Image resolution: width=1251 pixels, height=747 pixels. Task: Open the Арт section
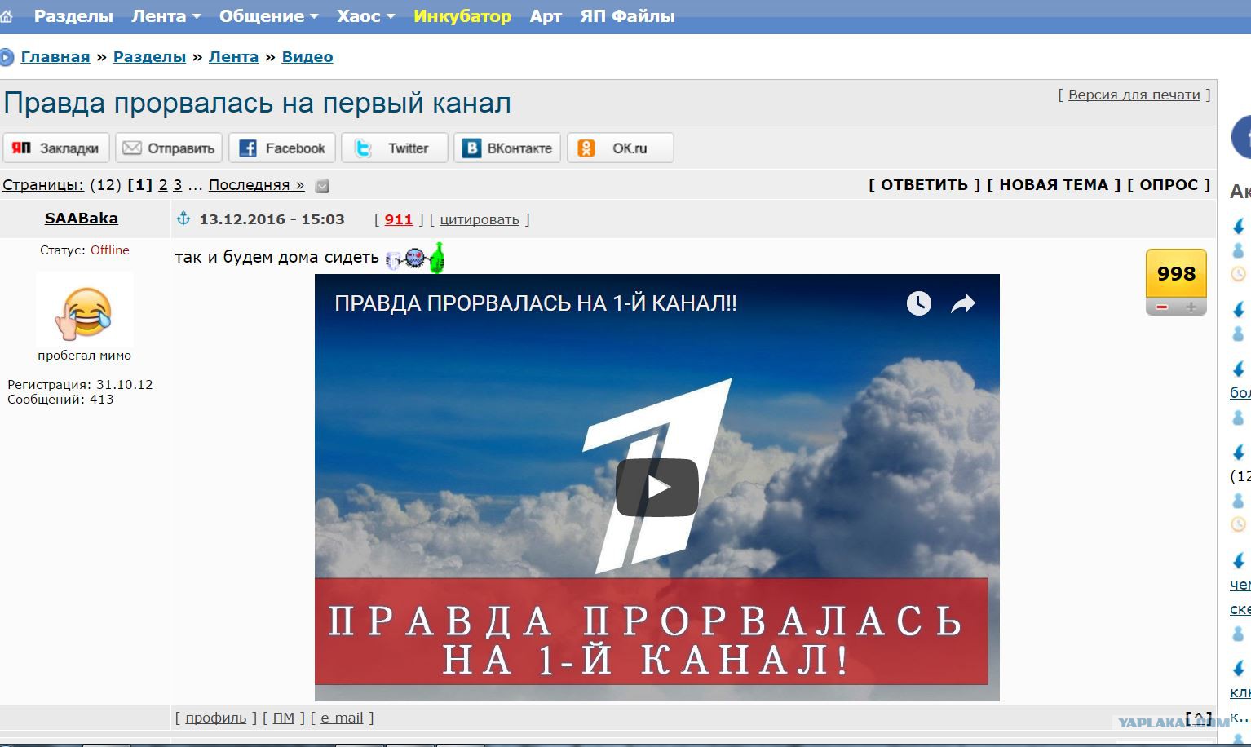546,16
